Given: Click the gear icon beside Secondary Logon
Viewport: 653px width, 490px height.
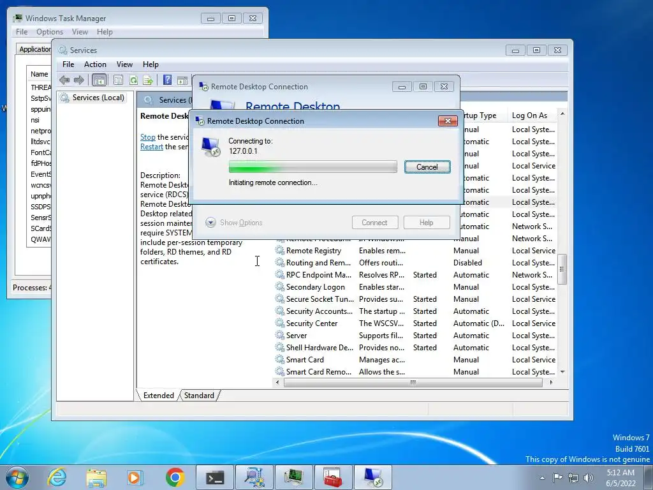Looking at the screenshot, I should [280, 286].
